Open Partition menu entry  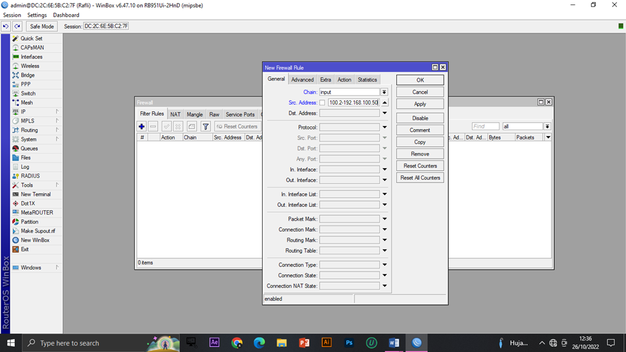click(x=30, y=222)
